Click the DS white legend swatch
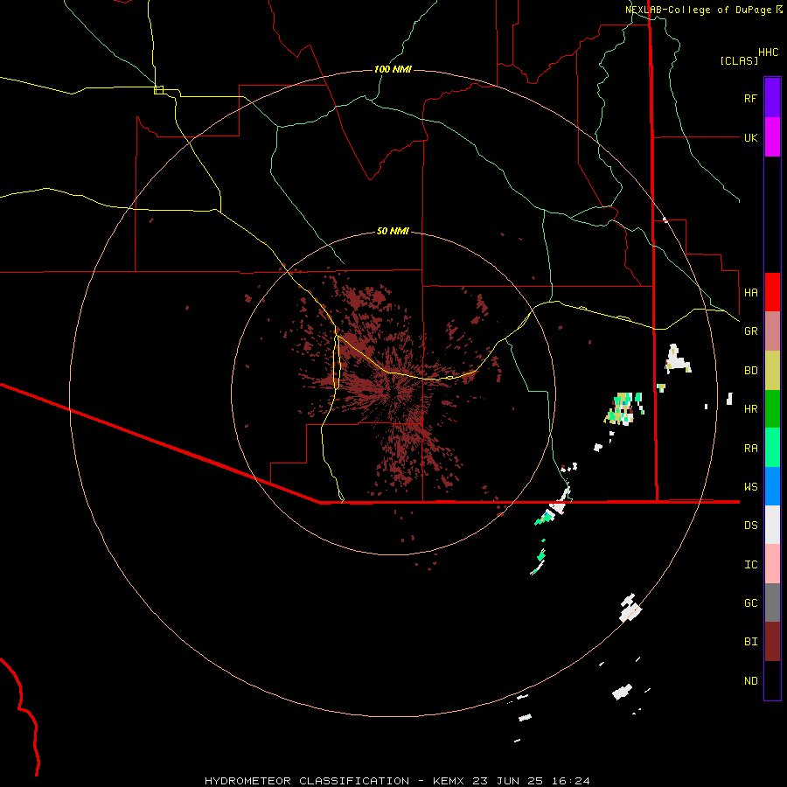This screenshot has height=787, width=787. point(772,525)
